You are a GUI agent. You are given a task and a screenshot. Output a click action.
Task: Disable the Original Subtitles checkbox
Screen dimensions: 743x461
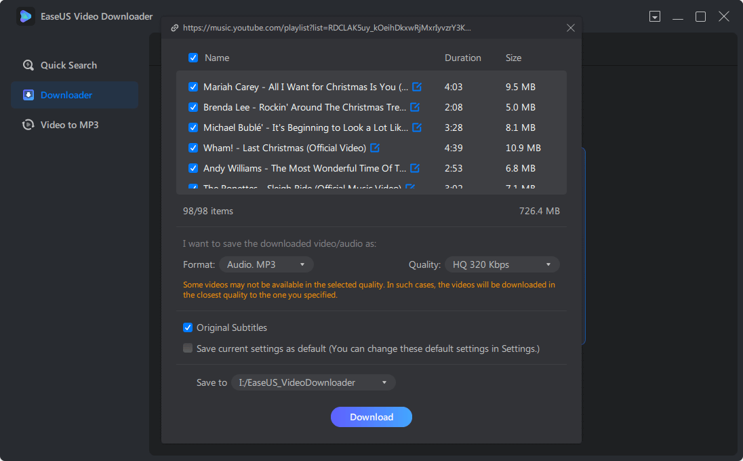(x=188, y=327)
